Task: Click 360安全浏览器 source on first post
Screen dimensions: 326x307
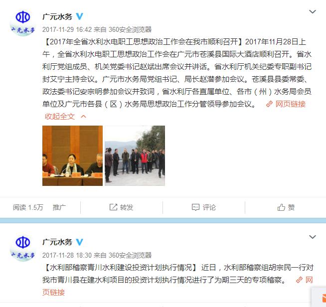Action: tap(130, 29)
